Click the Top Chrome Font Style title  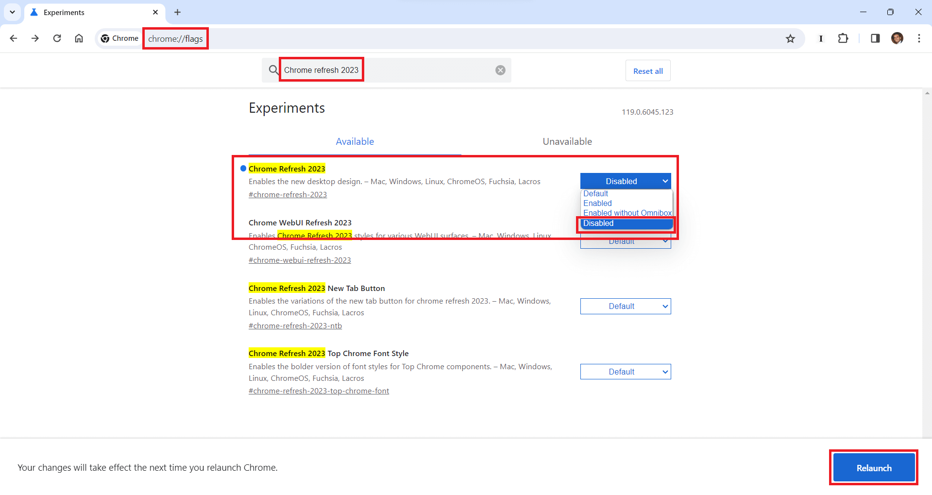(x=329, y=353)
